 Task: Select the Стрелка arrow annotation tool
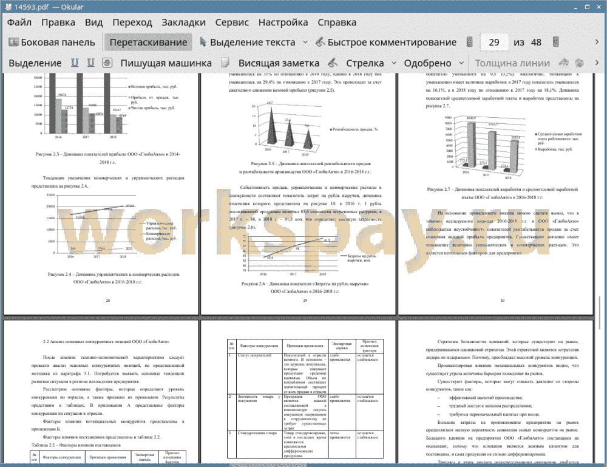click(365, 63)
